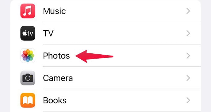The width and height of the screenshot is (211, 112).
Task: Select the TV text label
Action: (48, 33)
